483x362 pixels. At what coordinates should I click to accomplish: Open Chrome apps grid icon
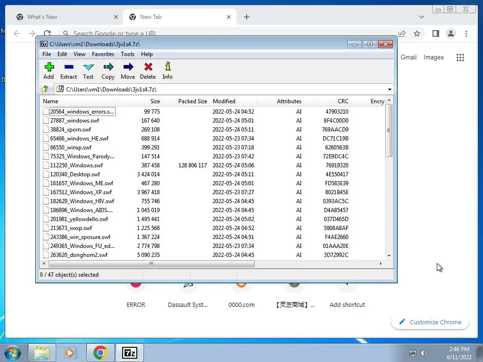pos(460,57)
